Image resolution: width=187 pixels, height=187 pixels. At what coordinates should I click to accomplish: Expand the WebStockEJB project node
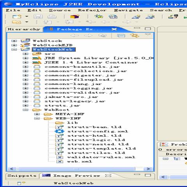14,45
